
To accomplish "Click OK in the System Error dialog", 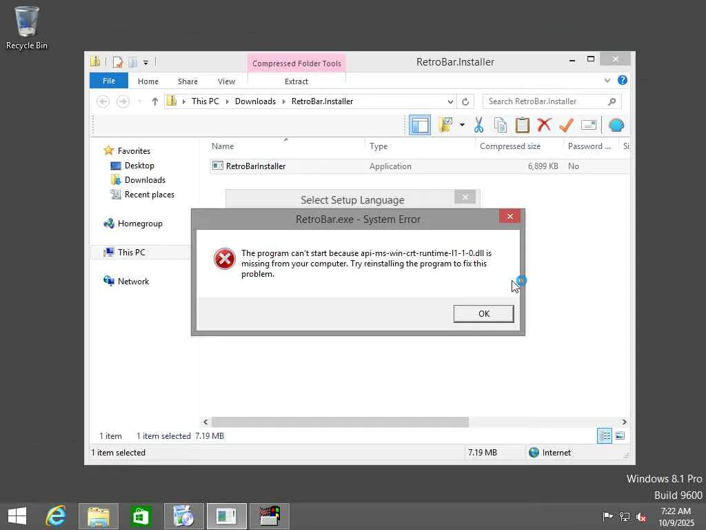I will (x=483, y=314).
